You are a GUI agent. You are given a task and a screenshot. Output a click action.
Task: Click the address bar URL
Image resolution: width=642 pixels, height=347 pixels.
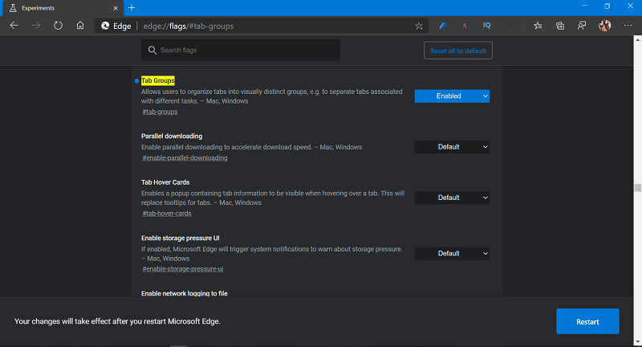point(189,26)
